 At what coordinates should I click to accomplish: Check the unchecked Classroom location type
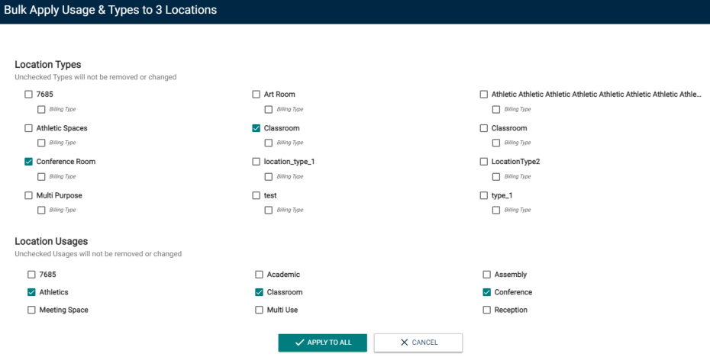tap(484, 128)
